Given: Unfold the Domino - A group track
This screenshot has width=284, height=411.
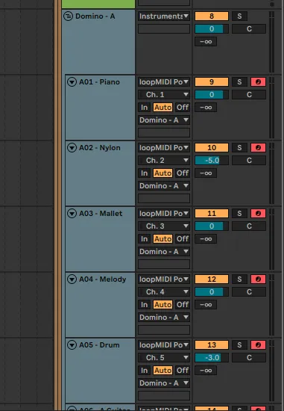Looking at the screenshot, I should pyautogui.click(x=69, y=16).
